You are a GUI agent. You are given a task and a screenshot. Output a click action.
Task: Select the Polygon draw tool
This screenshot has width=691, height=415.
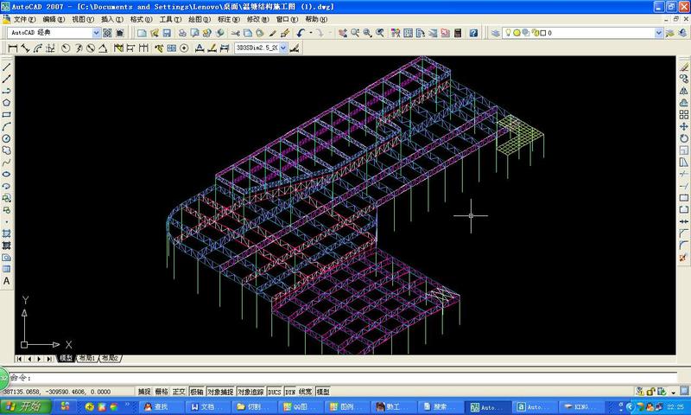[7, 102]
